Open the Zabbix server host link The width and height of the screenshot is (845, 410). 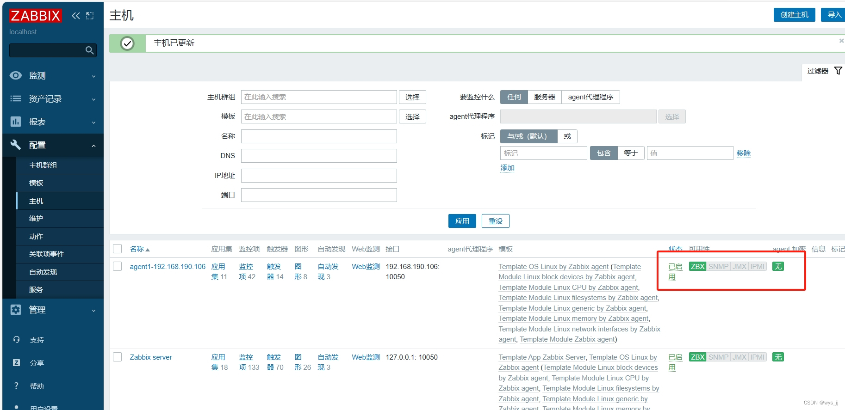pyautogui.click(x=150, y=357)
